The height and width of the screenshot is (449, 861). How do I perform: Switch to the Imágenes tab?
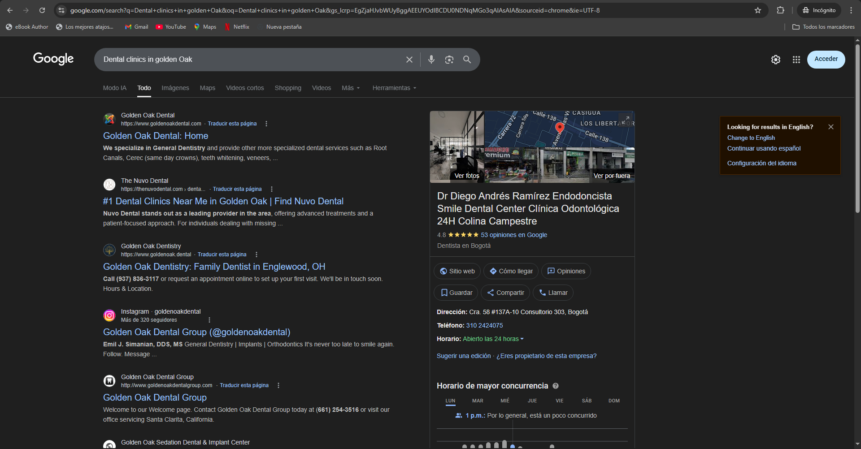coord(175,88)
